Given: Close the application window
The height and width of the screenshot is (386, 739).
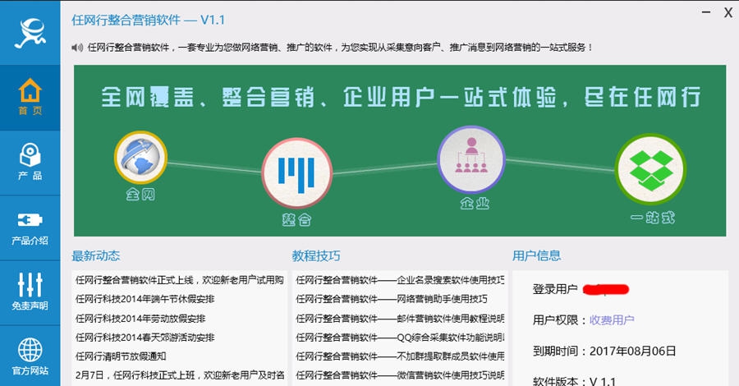Looking at the screenshot, I should [728, 12].
